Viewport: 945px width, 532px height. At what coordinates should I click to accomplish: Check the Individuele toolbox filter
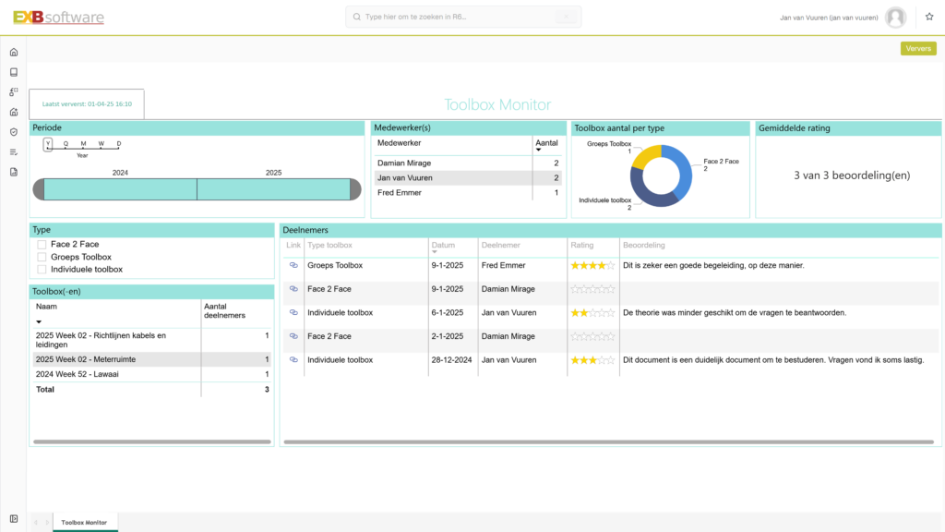click(x=40, y=269)
